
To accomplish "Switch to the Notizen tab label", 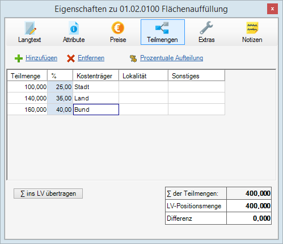I will click(x=252, y=40).
